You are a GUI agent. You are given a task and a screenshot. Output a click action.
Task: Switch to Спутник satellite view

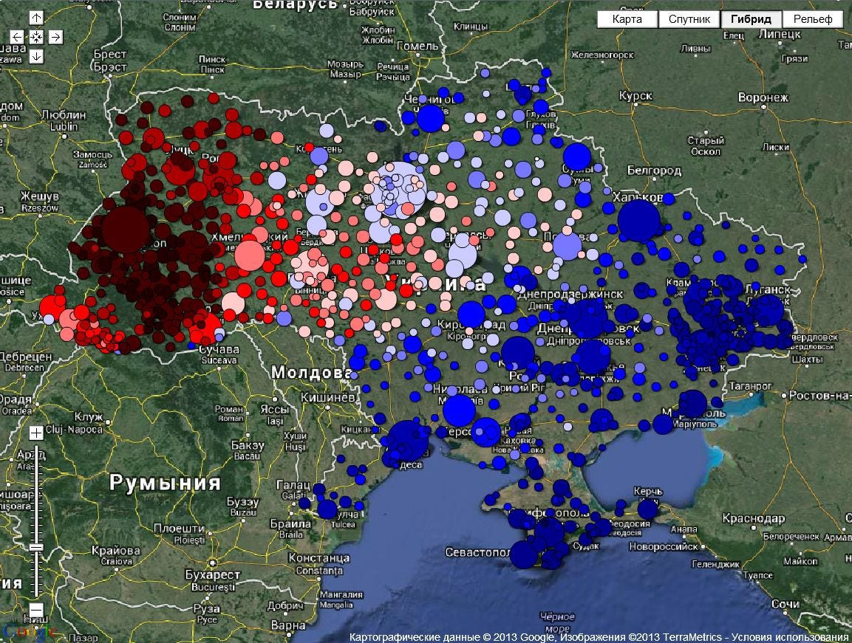pos(689,19)
